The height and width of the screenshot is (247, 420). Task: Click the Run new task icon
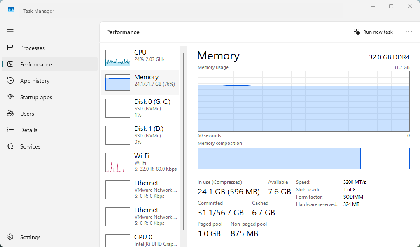point(357,32)
